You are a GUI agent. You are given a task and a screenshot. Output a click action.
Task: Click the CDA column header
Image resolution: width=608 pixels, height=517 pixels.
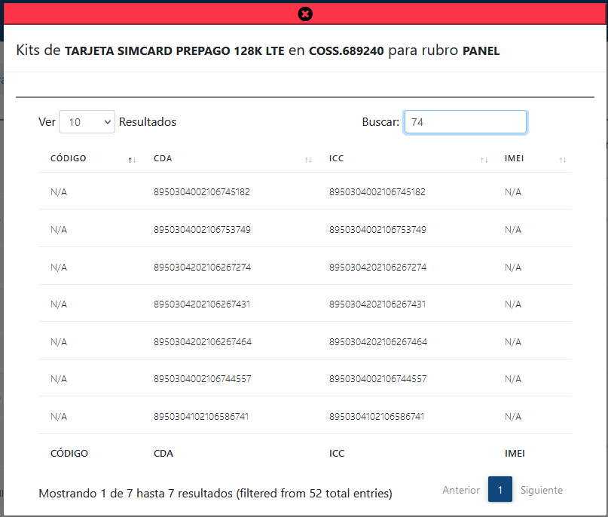[x=163, y=159]
